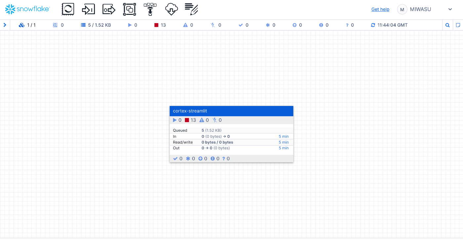Screen dimensions: 463x240
Task: Click the warning triangle on cortex-streamlit
Action: pos(202,120)
